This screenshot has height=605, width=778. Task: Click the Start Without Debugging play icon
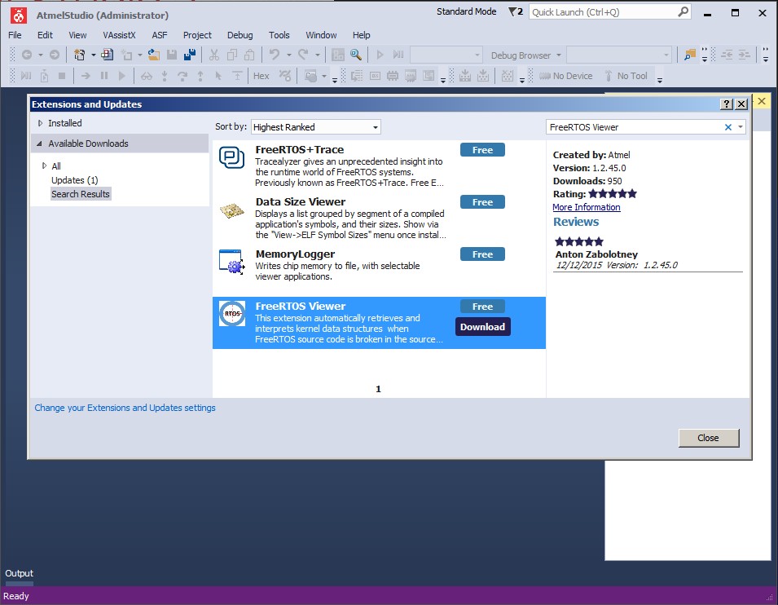coord(380,55)
